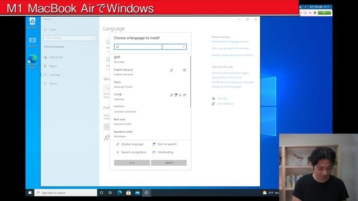The image size is (358, 201).
Task: Open Date, time & regional formatting link
Action: 230,49
